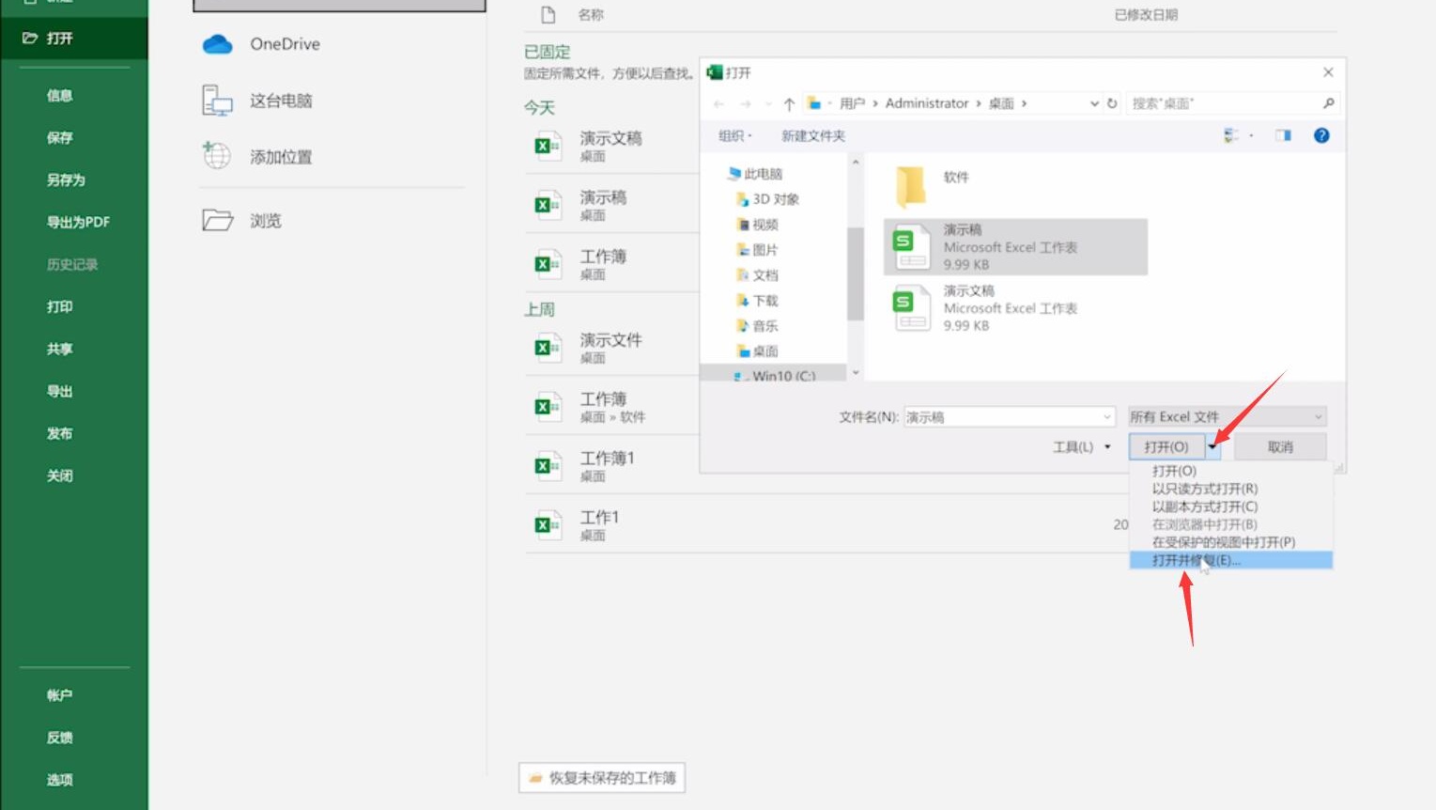
Task: Select 图片 in navigation tree
Action: [757, 250]
